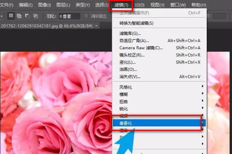Expand the 像素化 submenu
Image resolution: width=232 pixels, height=154 pixels.
tap(159, 123)
